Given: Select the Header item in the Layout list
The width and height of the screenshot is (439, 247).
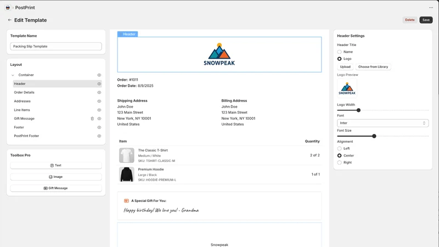Looking at the screenshot, I should pos(57,84).
